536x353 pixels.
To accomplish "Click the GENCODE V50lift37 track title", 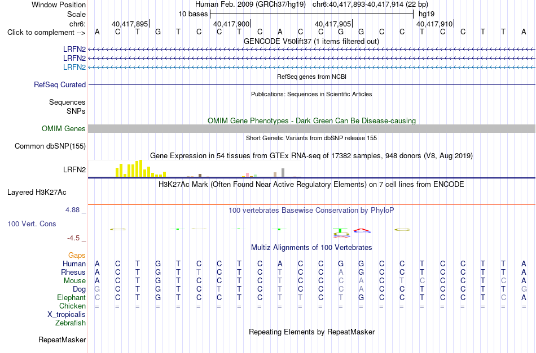I will tap(311, 41).
